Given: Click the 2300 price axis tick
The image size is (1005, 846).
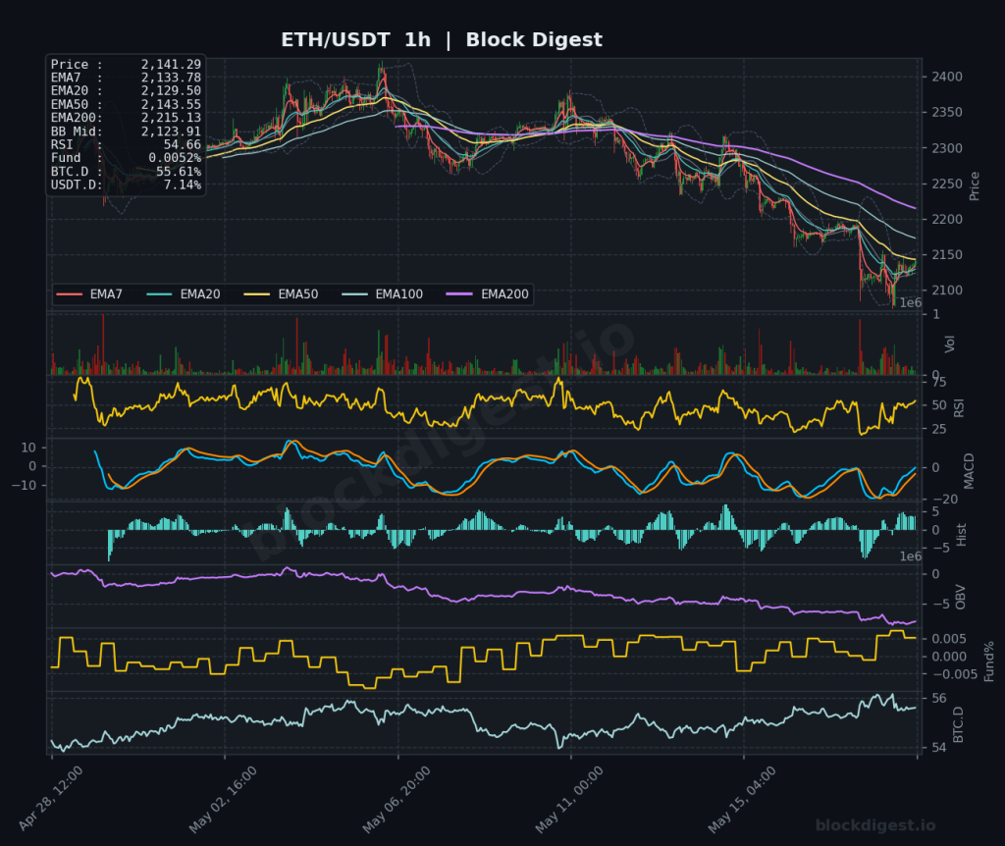Looking at the screenshot, I should (x=947, y=148).
